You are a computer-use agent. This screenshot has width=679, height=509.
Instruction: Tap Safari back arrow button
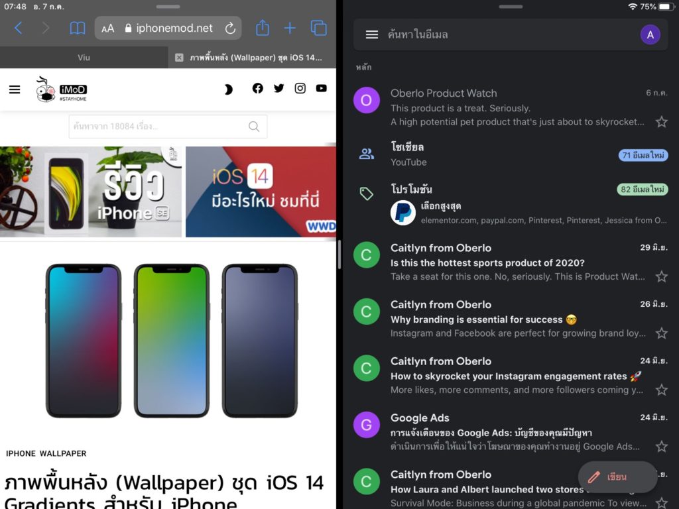(19, 28)
